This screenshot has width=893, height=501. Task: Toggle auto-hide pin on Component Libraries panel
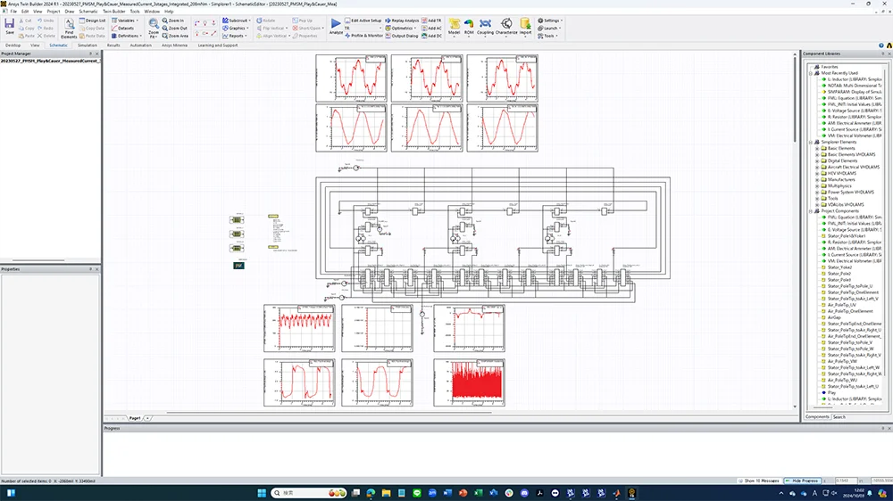pos(883,53)
